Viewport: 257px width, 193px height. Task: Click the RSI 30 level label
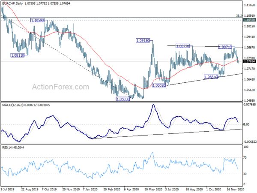click(245, 174)
